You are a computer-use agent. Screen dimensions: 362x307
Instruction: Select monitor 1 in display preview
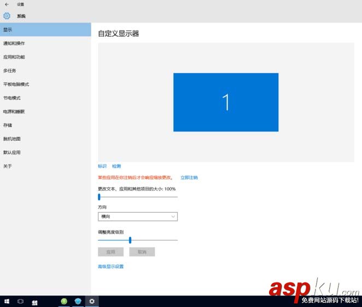pos(226,102)
